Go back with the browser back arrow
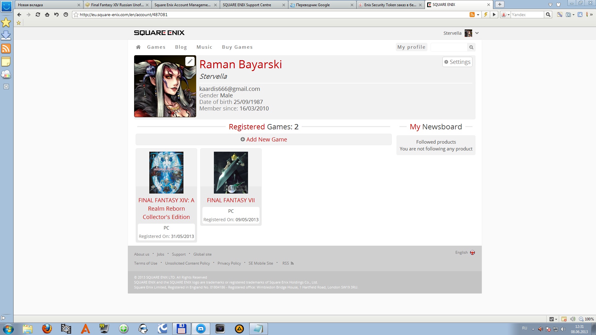Image resolution: width=596 pixels, height=335 pixels. (x=19, y=15)
